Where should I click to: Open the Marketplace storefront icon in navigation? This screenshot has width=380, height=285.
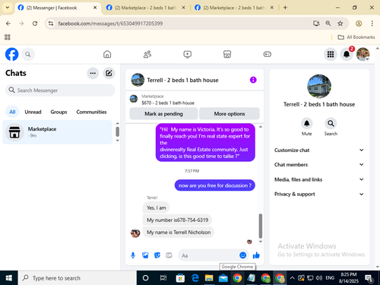[227, 54]
